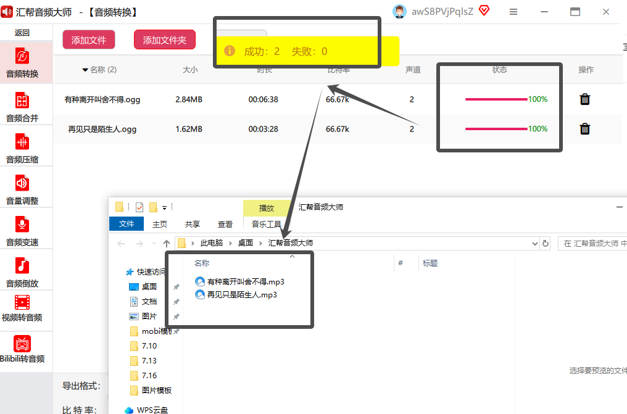Open the 音频变速 audio speed tool
The width and height of the screenshot is (627, 414).
point(22,231)
